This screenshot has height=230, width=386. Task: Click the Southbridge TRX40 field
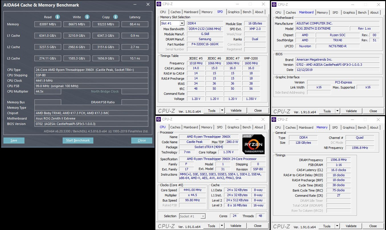[337, 40]
